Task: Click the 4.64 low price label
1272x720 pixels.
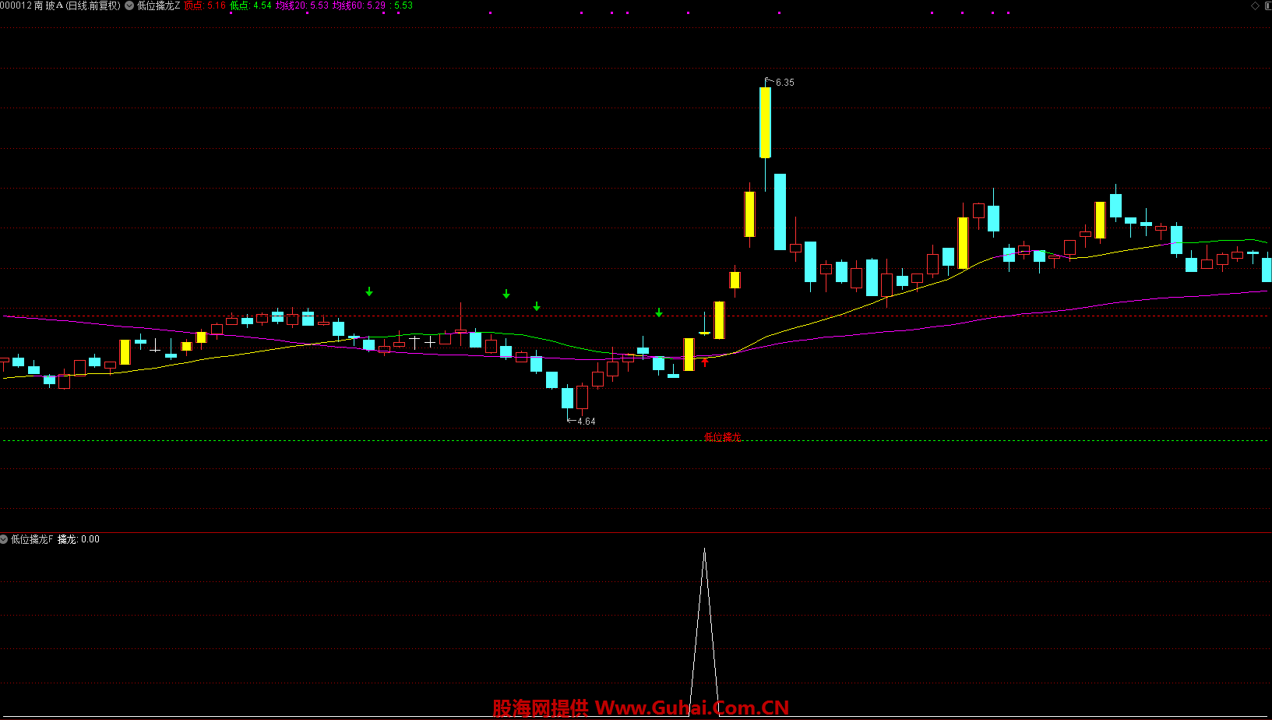Action: coord(586,422)
